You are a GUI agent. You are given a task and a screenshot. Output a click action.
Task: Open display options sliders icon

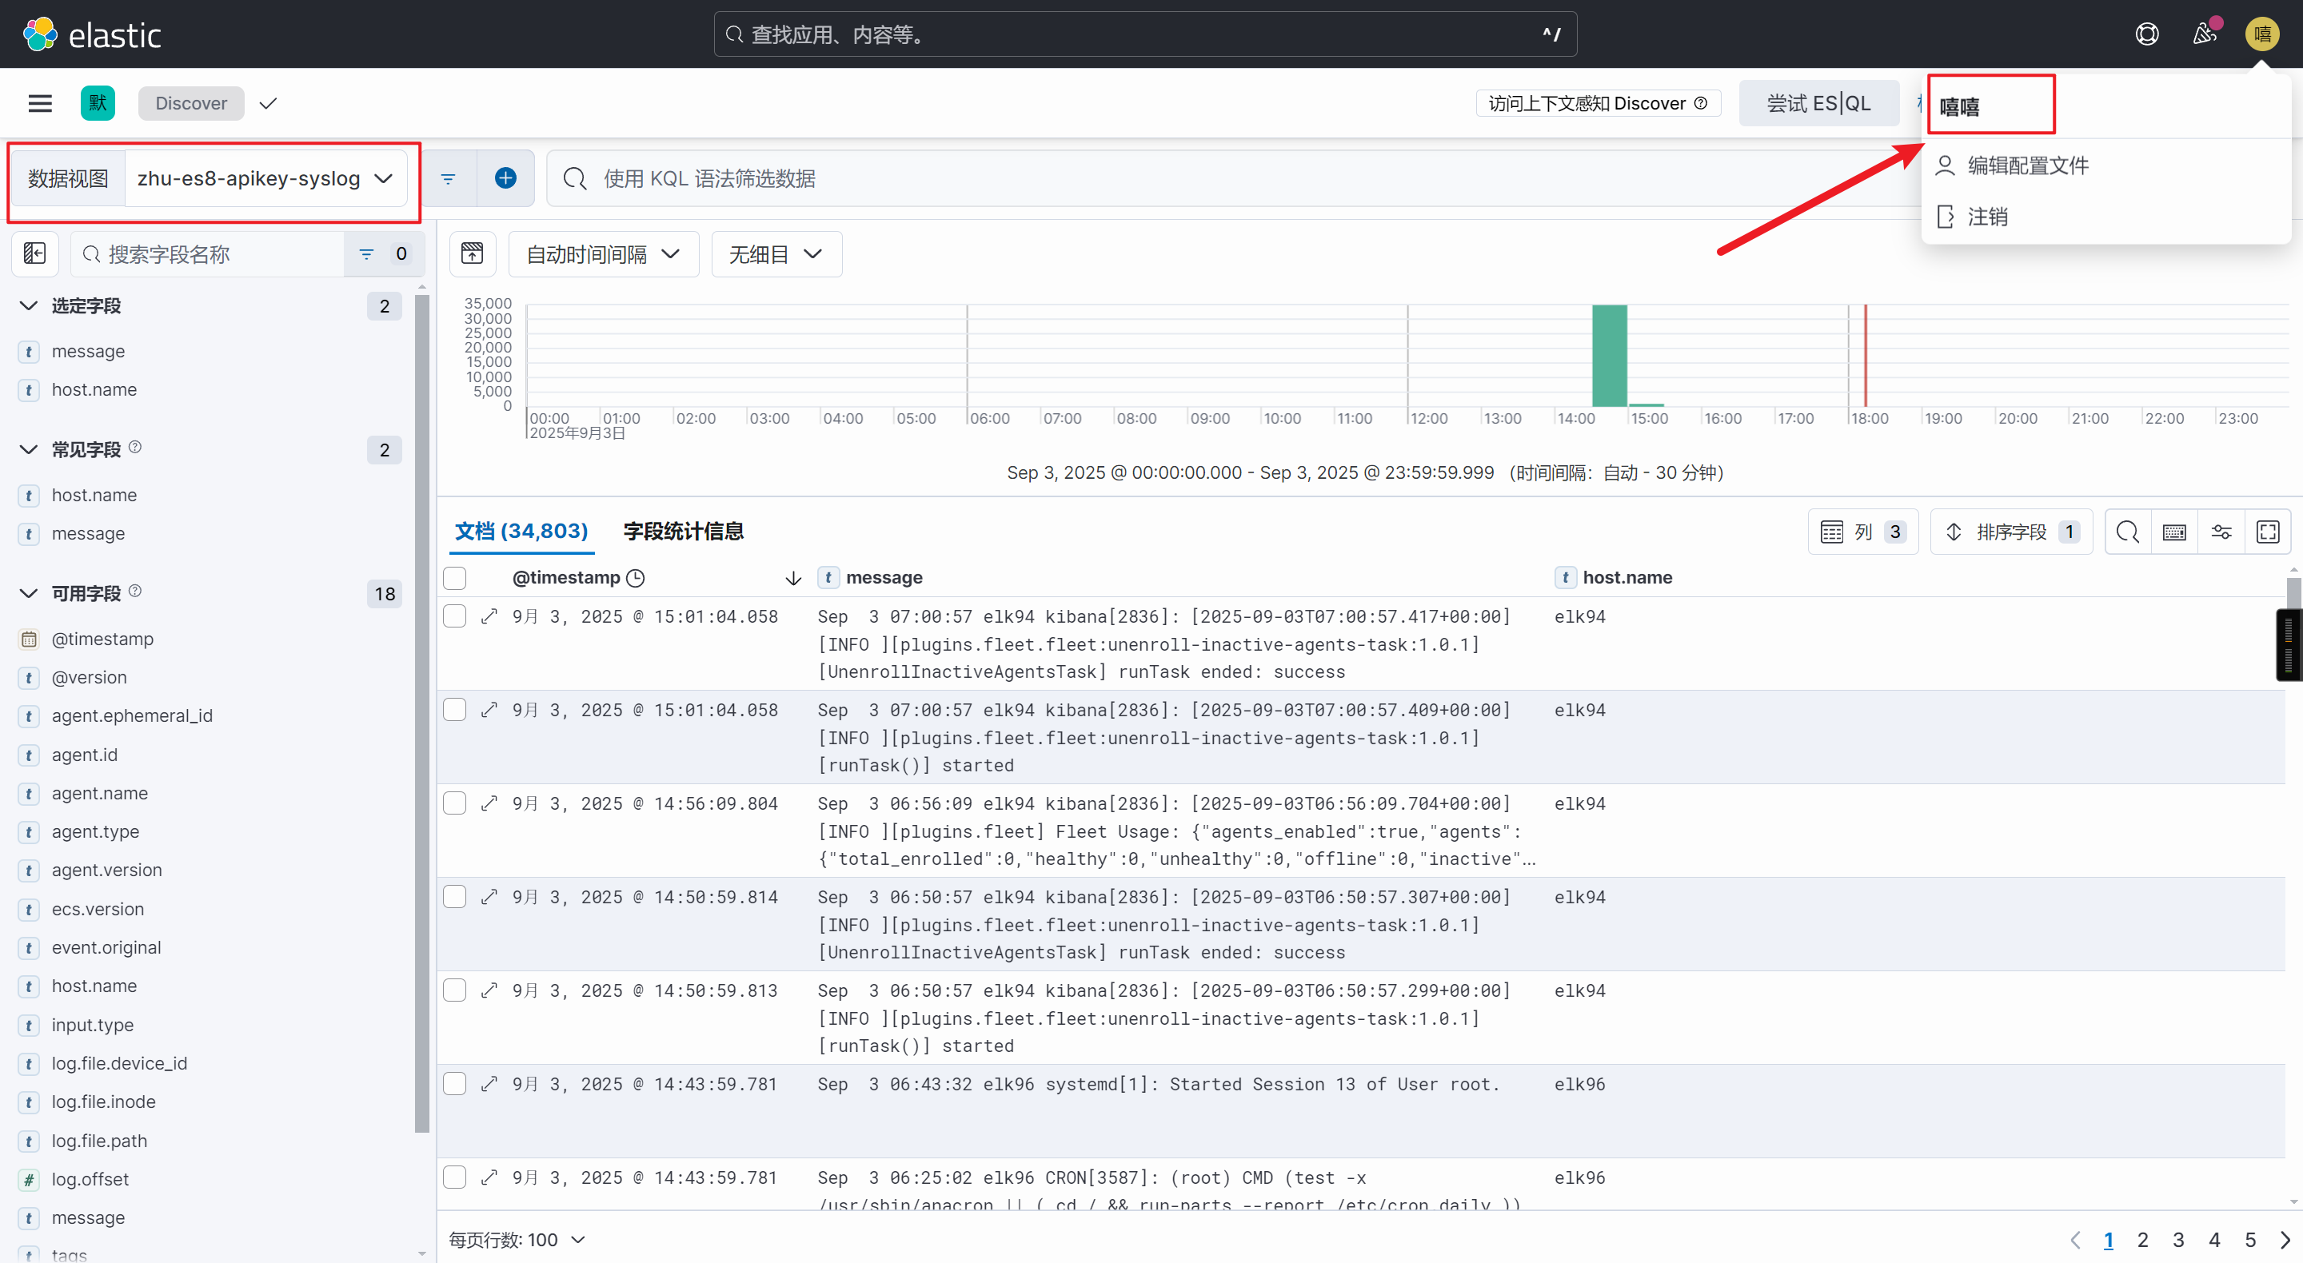point(2221,532)
